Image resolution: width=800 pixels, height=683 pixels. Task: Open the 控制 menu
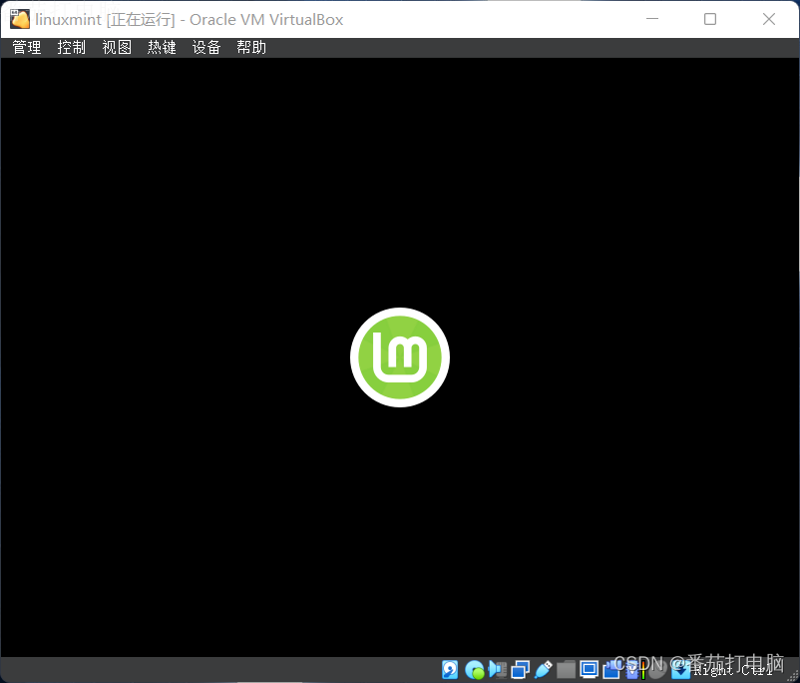tap(72, 48)
